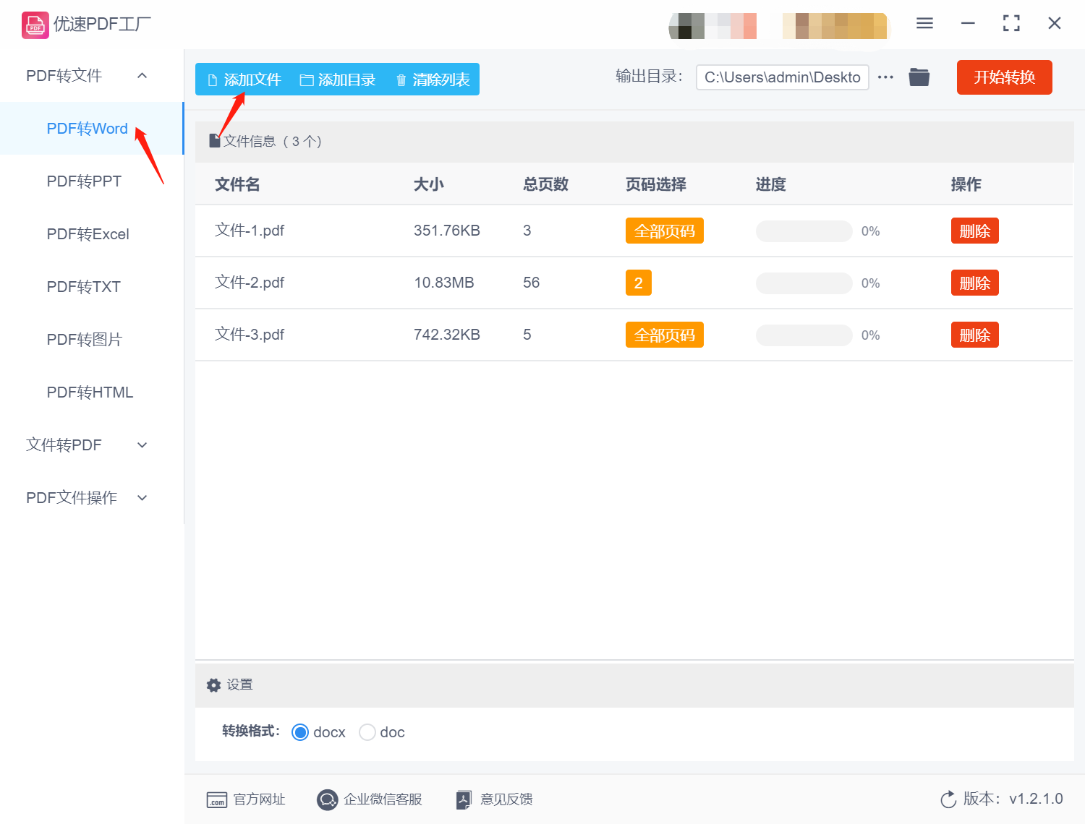Click the gear icon next to 设置
The height and width of the screenshot is (824, 1085).
coord(213,685)
